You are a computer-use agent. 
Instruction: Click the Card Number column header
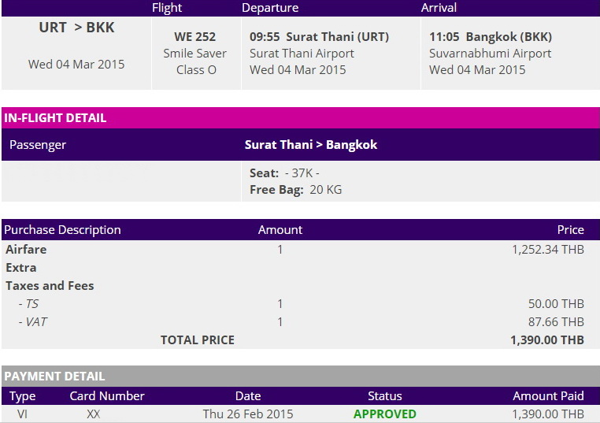coord(107,396)
